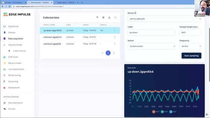Select Data acquisition in sidebar
Viewport: 210px width, 118px height.
tap(16, 39)
